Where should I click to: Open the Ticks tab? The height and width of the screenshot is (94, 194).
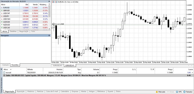[x=33, y=31]
